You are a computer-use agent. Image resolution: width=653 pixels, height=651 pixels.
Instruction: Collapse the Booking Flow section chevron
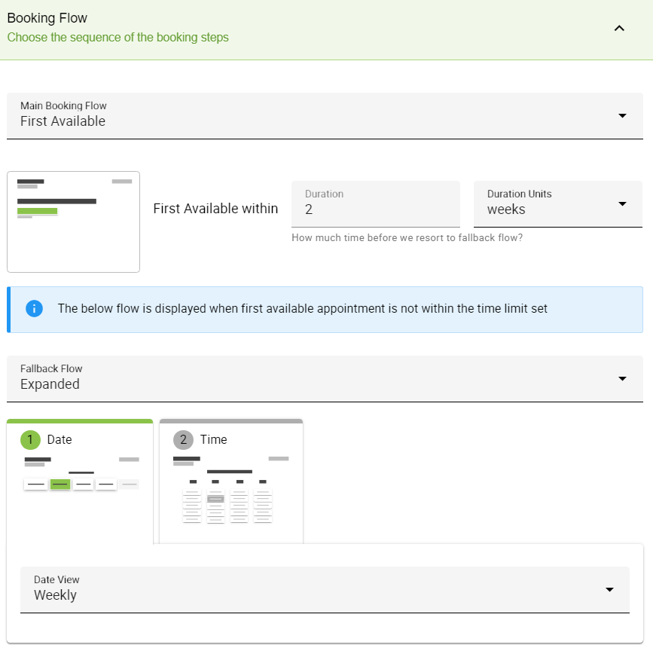coord(619,29)
